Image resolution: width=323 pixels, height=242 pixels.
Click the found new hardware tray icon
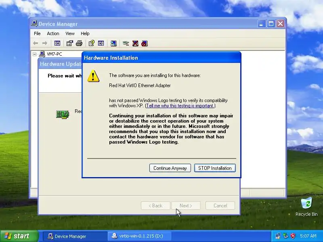tap(278, 236)
